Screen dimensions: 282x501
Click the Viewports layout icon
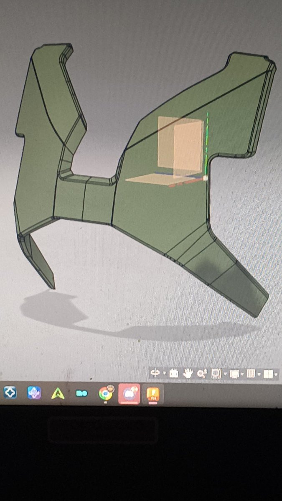coord(268,374)
